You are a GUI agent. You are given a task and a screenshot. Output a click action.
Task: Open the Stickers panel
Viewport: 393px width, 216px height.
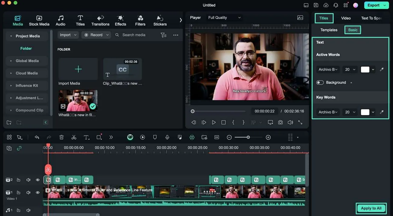[160, 21]
